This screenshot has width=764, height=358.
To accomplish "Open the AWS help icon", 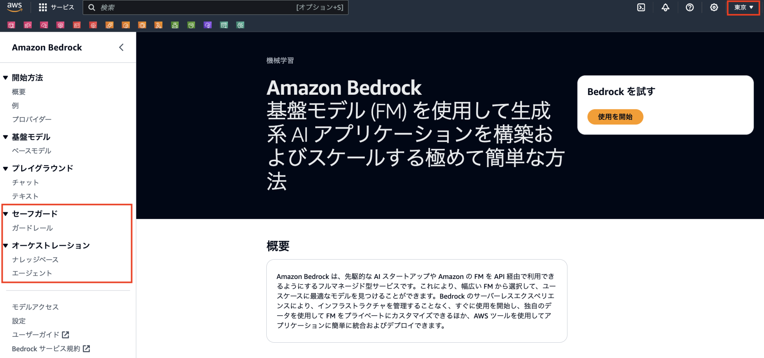I will (689, 7).
